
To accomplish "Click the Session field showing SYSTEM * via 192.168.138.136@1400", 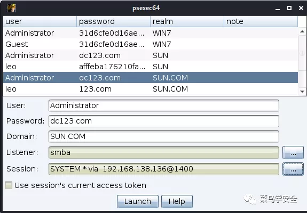I will pos(164,169).
